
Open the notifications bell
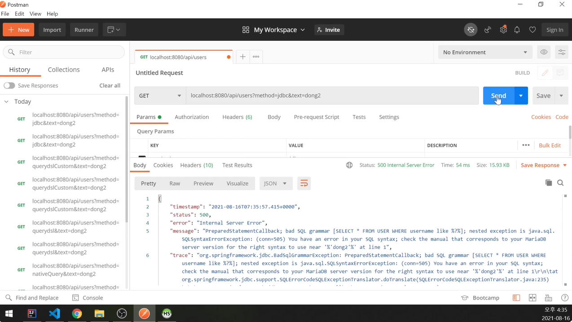pyautogui.click(x=517, y=30)
